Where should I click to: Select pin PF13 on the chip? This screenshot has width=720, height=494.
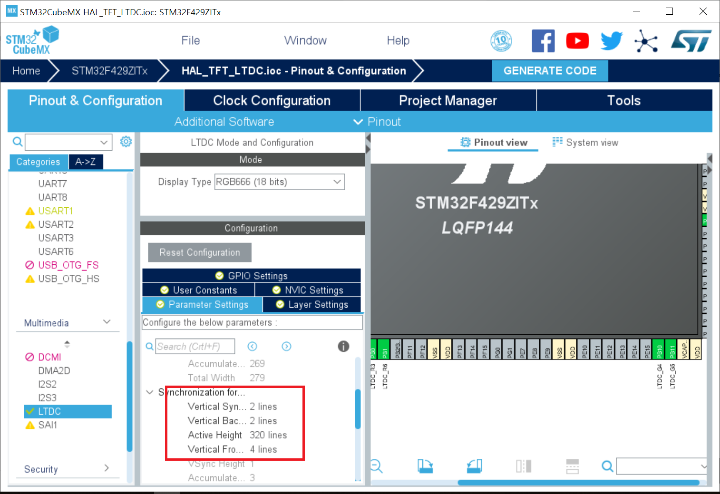(x=459, y=349)
